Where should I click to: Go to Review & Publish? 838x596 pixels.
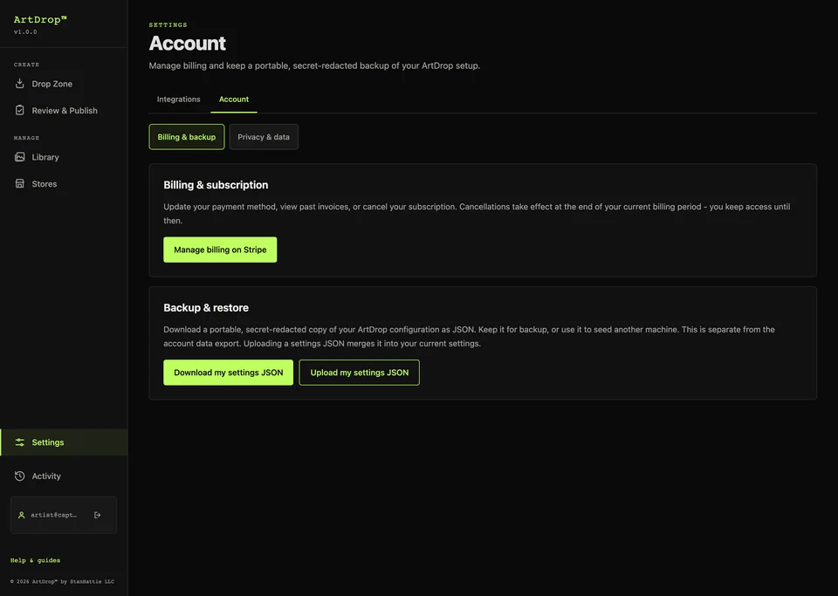(64, 110)
